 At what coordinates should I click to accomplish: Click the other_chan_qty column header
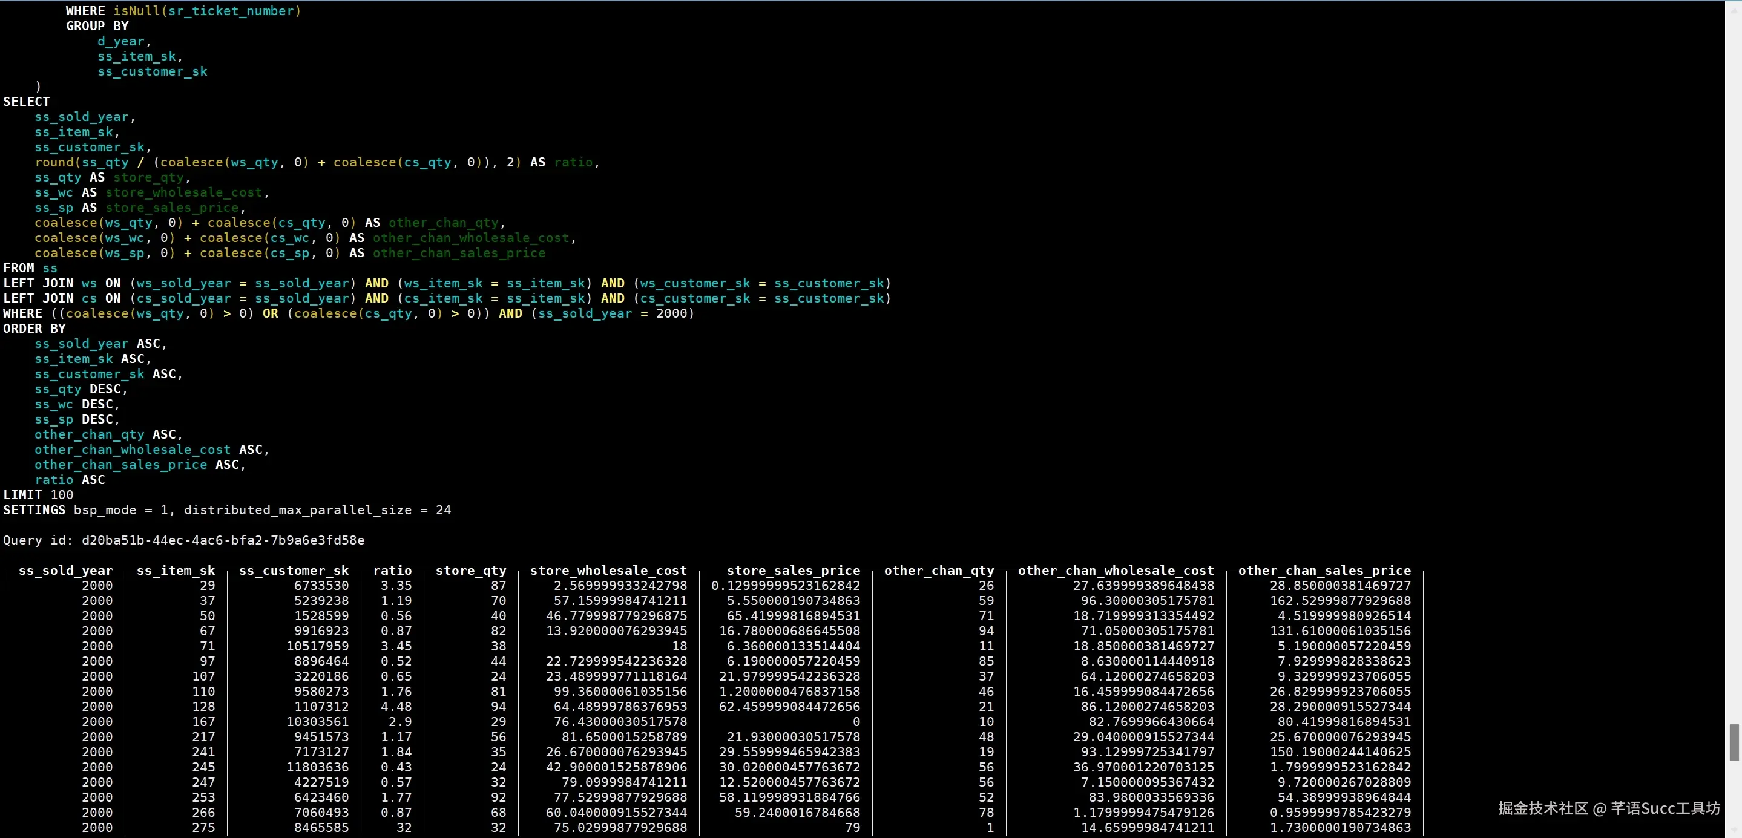pyautogui.click(x=939, y=571)
